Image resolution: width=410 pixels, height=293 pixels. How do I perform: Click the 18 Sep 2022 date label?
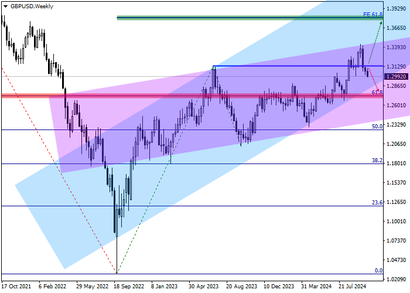click(129, 287)
